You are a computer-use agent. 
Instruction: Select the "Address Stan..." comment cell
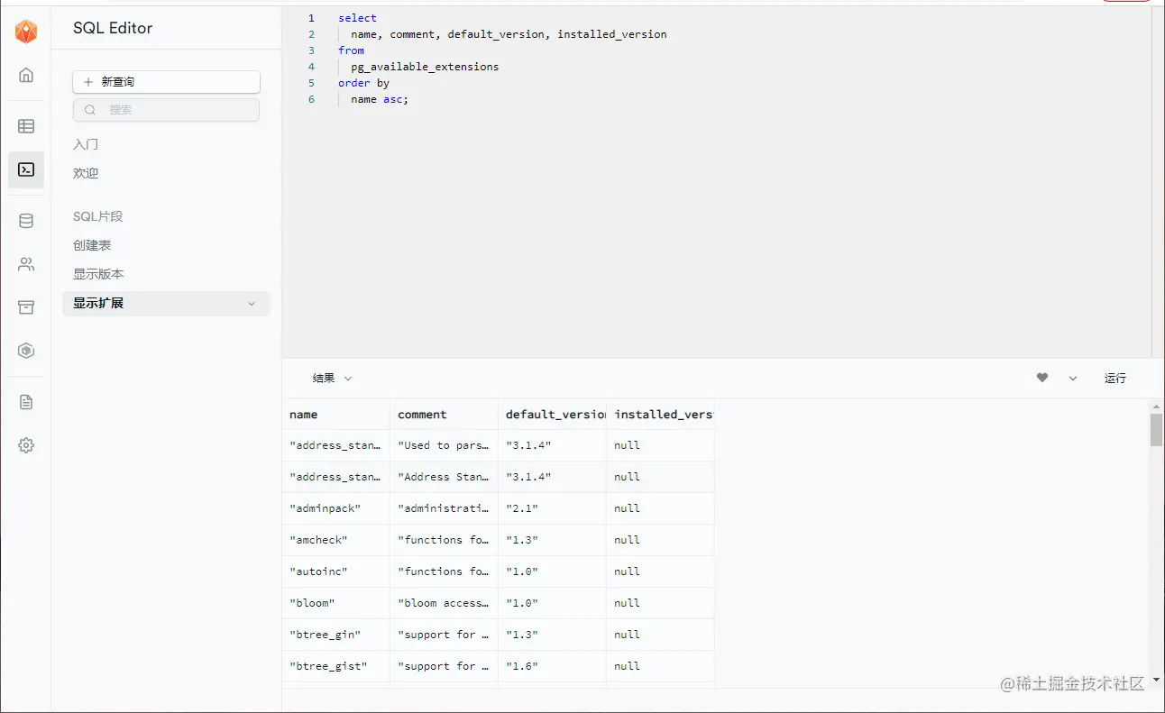[x=444, y=477]
